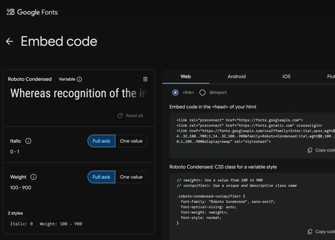The height and width of the screenshot is (240, 335).
Task: Click the Google Fonts logo icon
Action: pos(10,12)
